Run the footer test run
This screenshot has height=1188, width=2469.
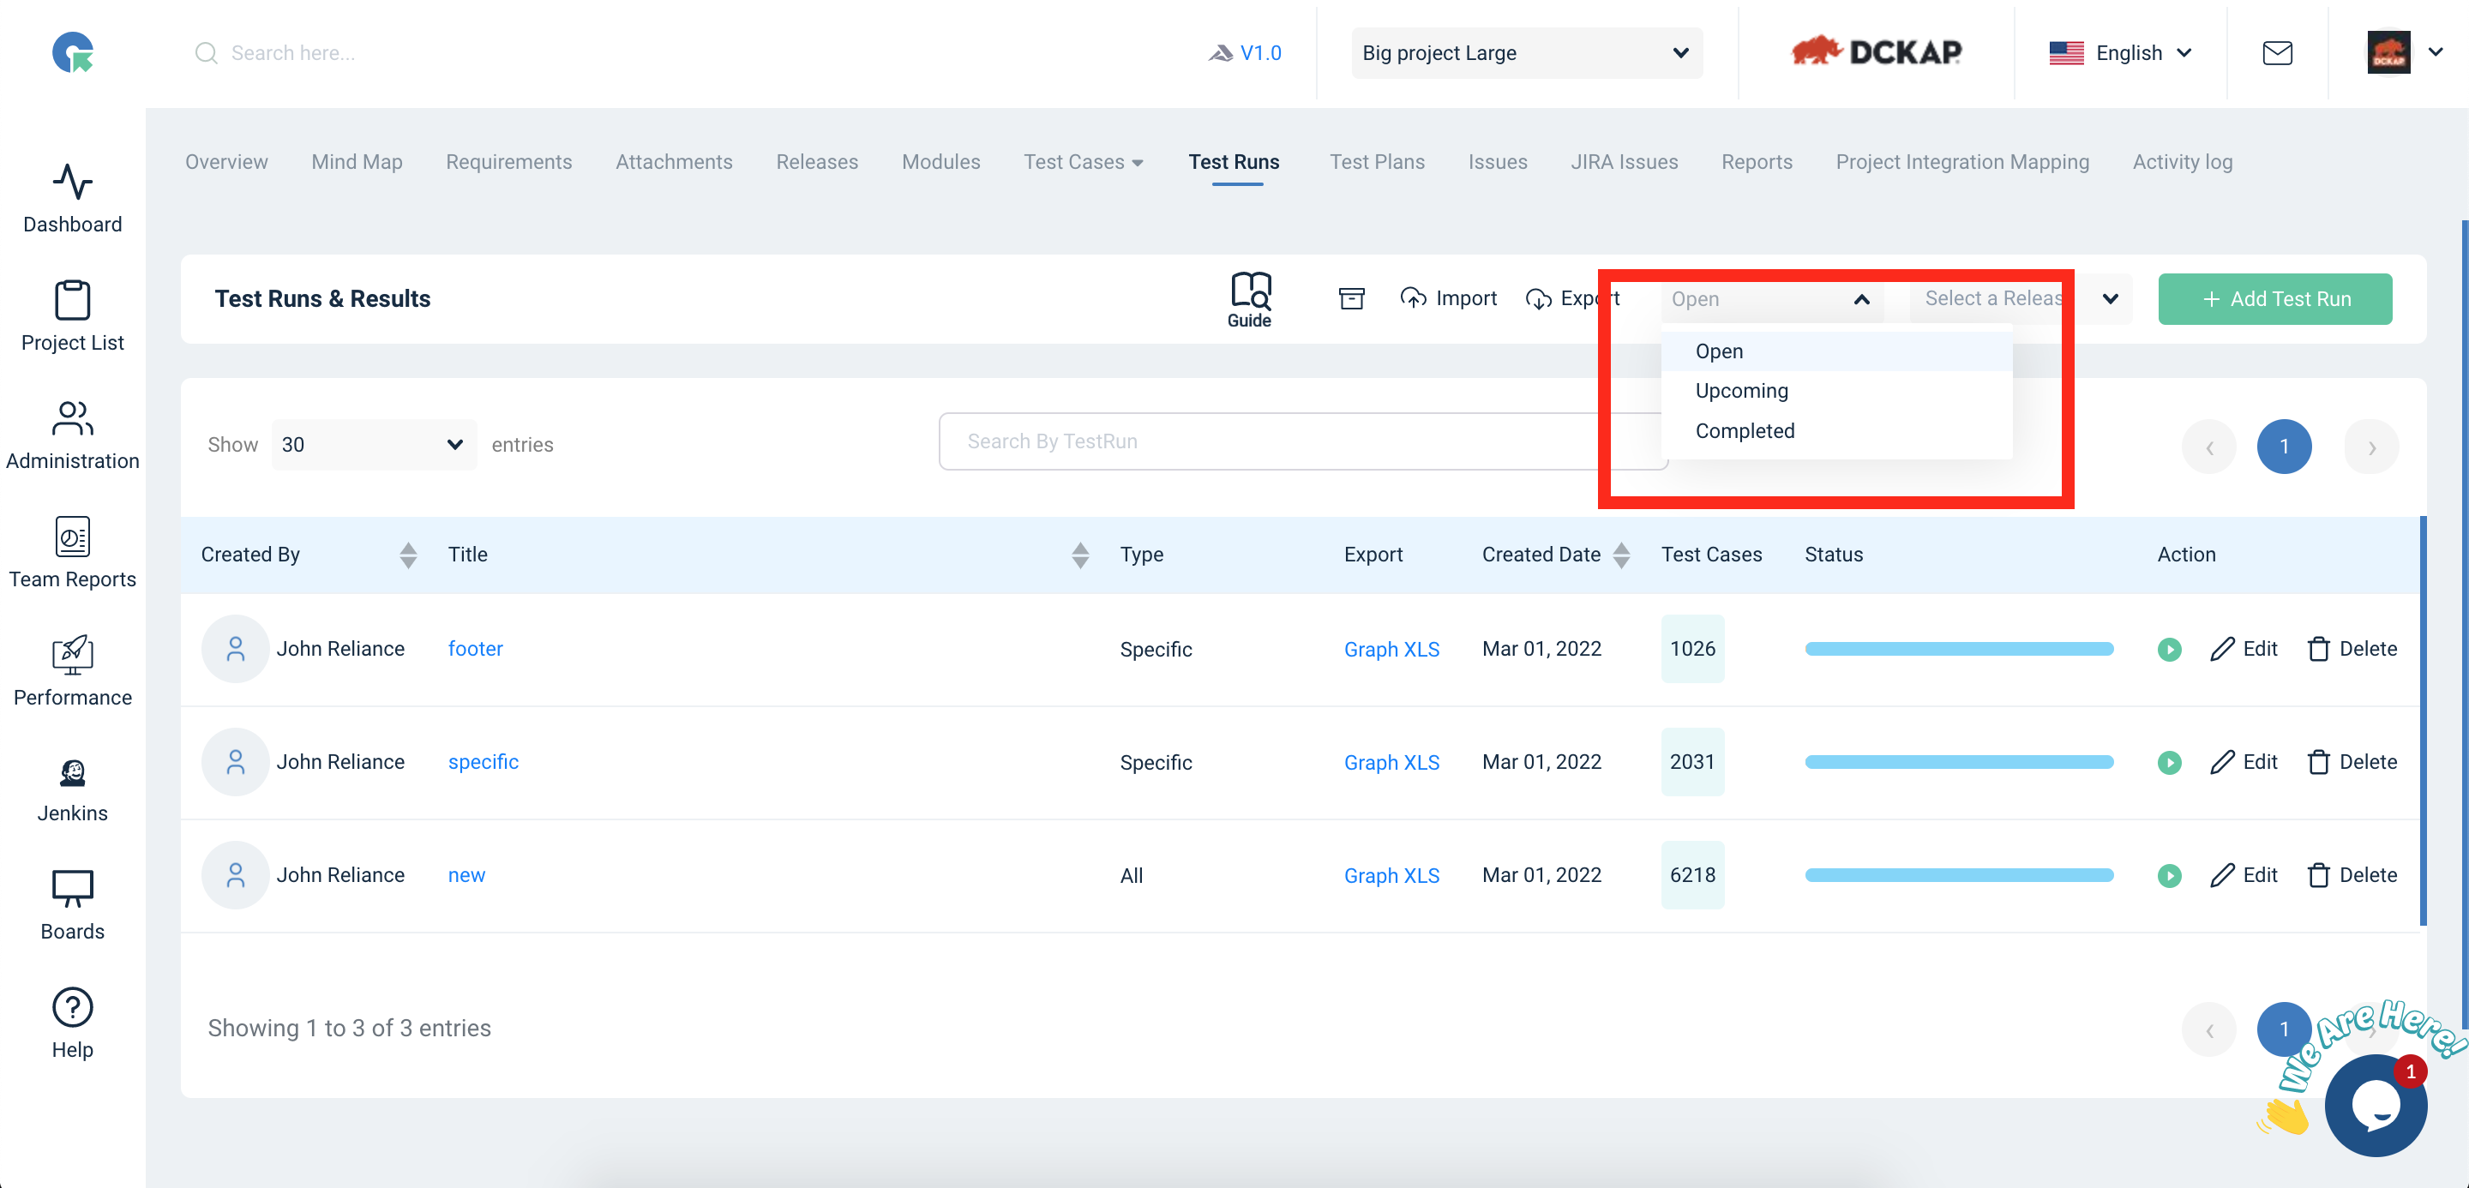click(2169, 649)
